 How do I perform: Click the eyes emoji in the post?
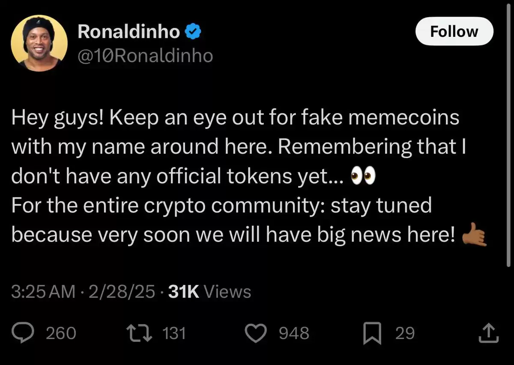(363, 176)
